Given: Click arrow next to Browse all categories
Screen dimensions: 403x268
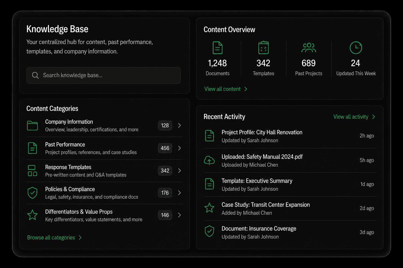Looking at the screenshot, I should (80, 238).
